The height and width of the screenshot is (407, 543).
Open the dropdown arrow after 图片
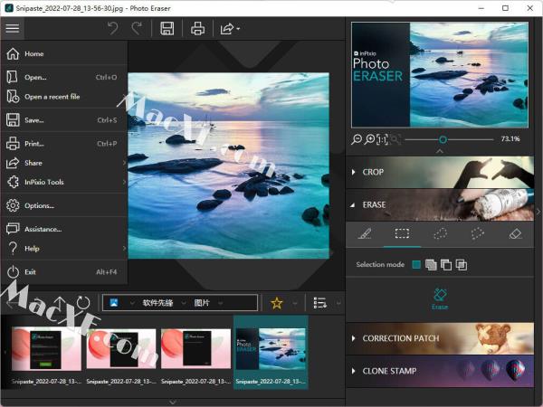tap(220, 304)
